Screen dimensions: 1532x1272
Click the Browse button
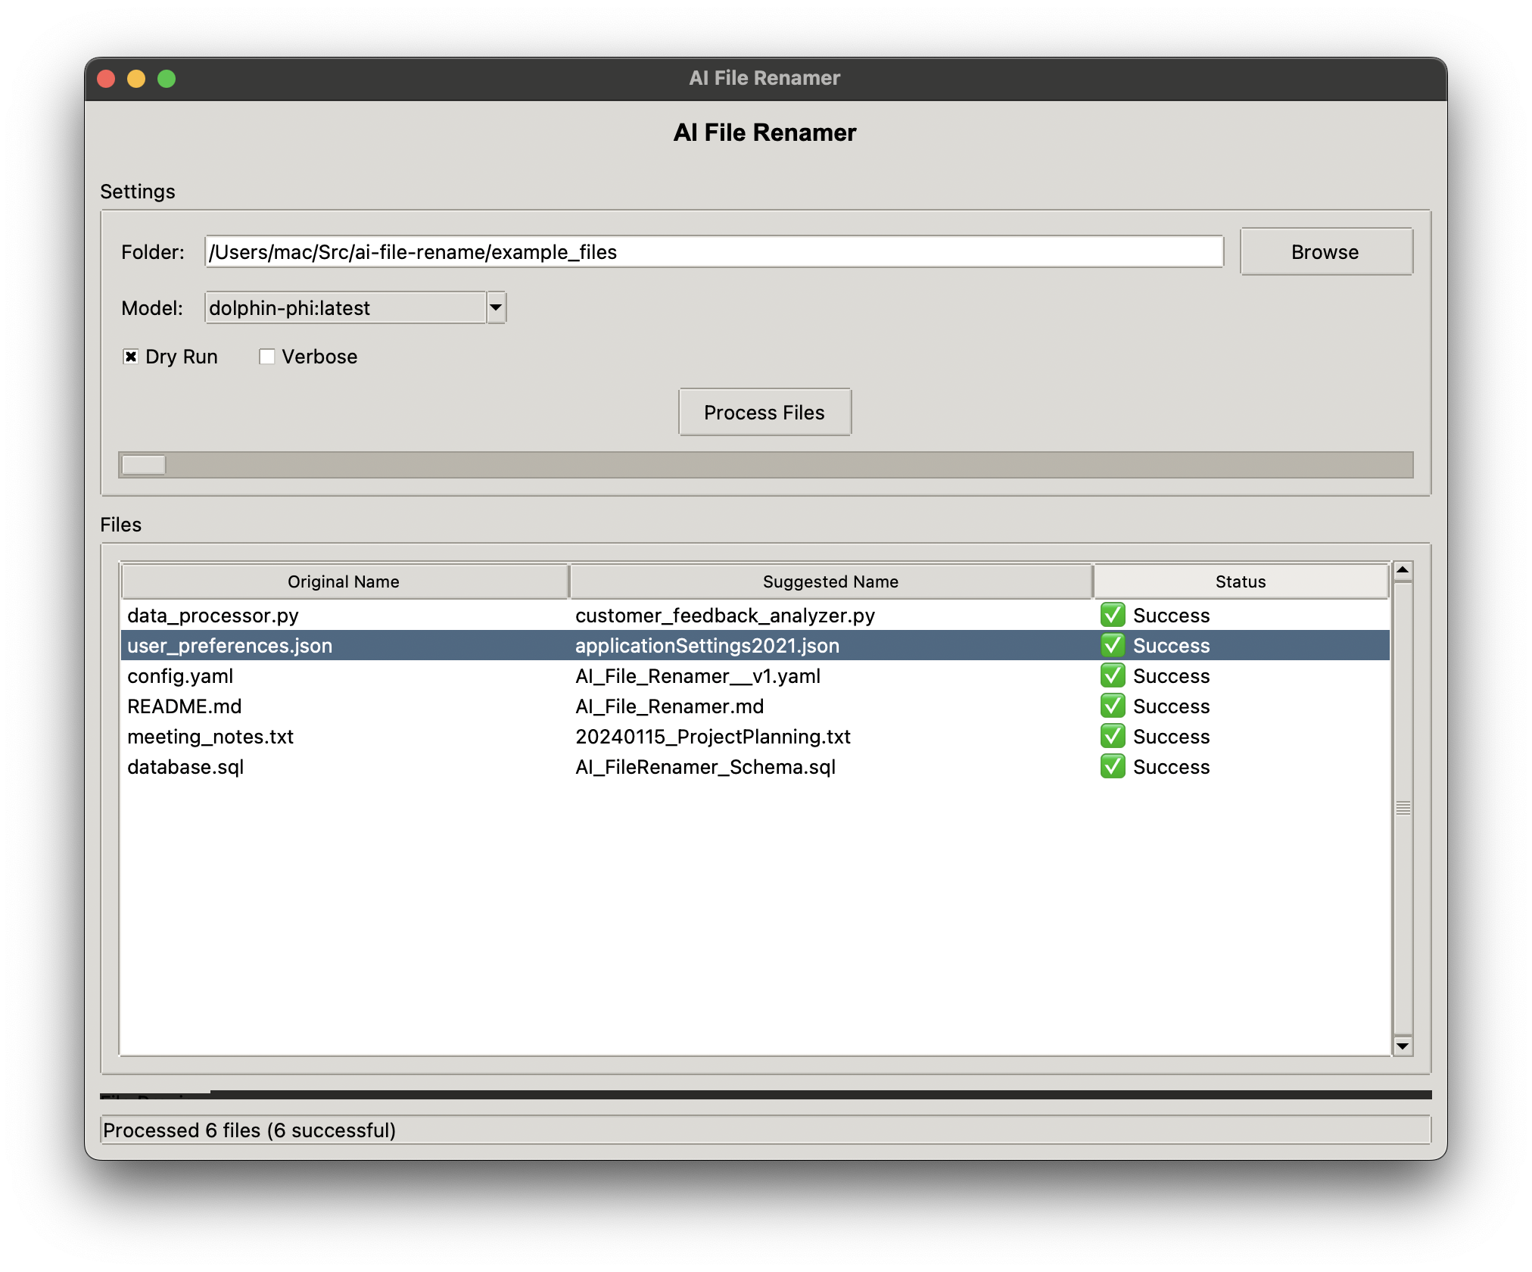point(1325,251)
